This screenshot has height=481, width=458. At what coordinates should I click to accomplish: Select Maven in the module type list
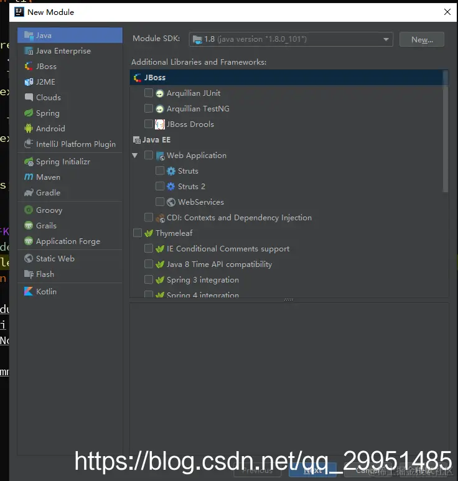tap(70, 177)
